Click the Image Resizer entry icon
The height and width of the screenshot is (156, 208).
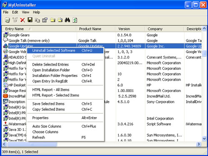[x=5, y=90]
